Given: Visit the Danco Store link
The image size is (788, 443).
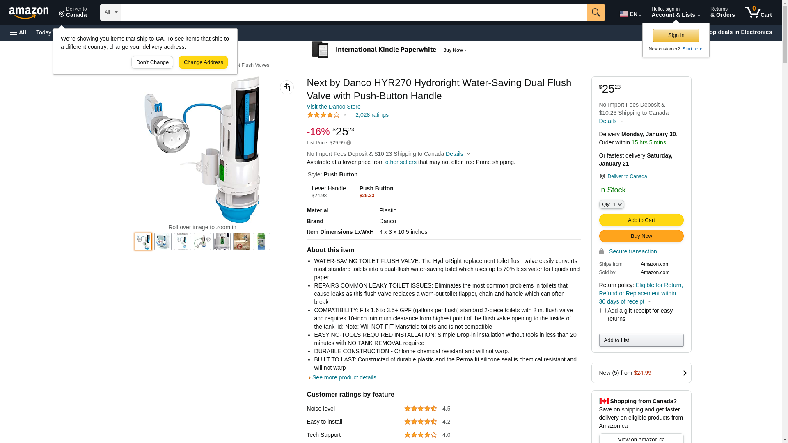Looking at the screenshot, I should tap(333, 107).
